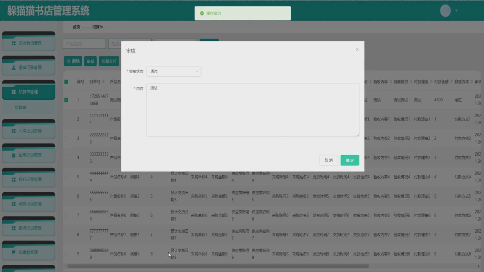
Task: Click 确定 to confirm the review
Action: pyautogui.click(x=350, y=160)
